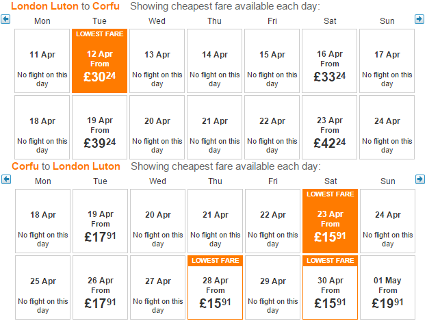Click the 24 Apr return no-flight cell
The width and height of the screenshot is (427, 321).
click(388, 221)
